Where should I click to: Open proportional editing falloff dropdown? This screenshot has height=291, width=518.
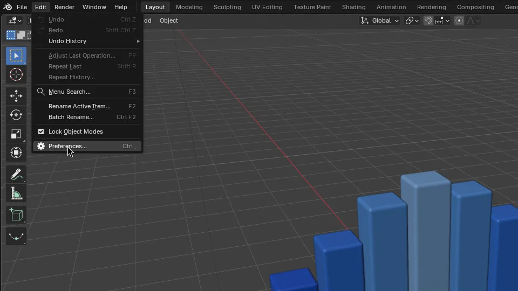pos(473,20)
